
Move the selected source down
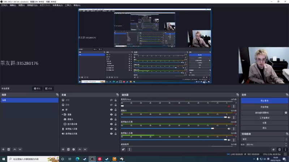(85, 149)
